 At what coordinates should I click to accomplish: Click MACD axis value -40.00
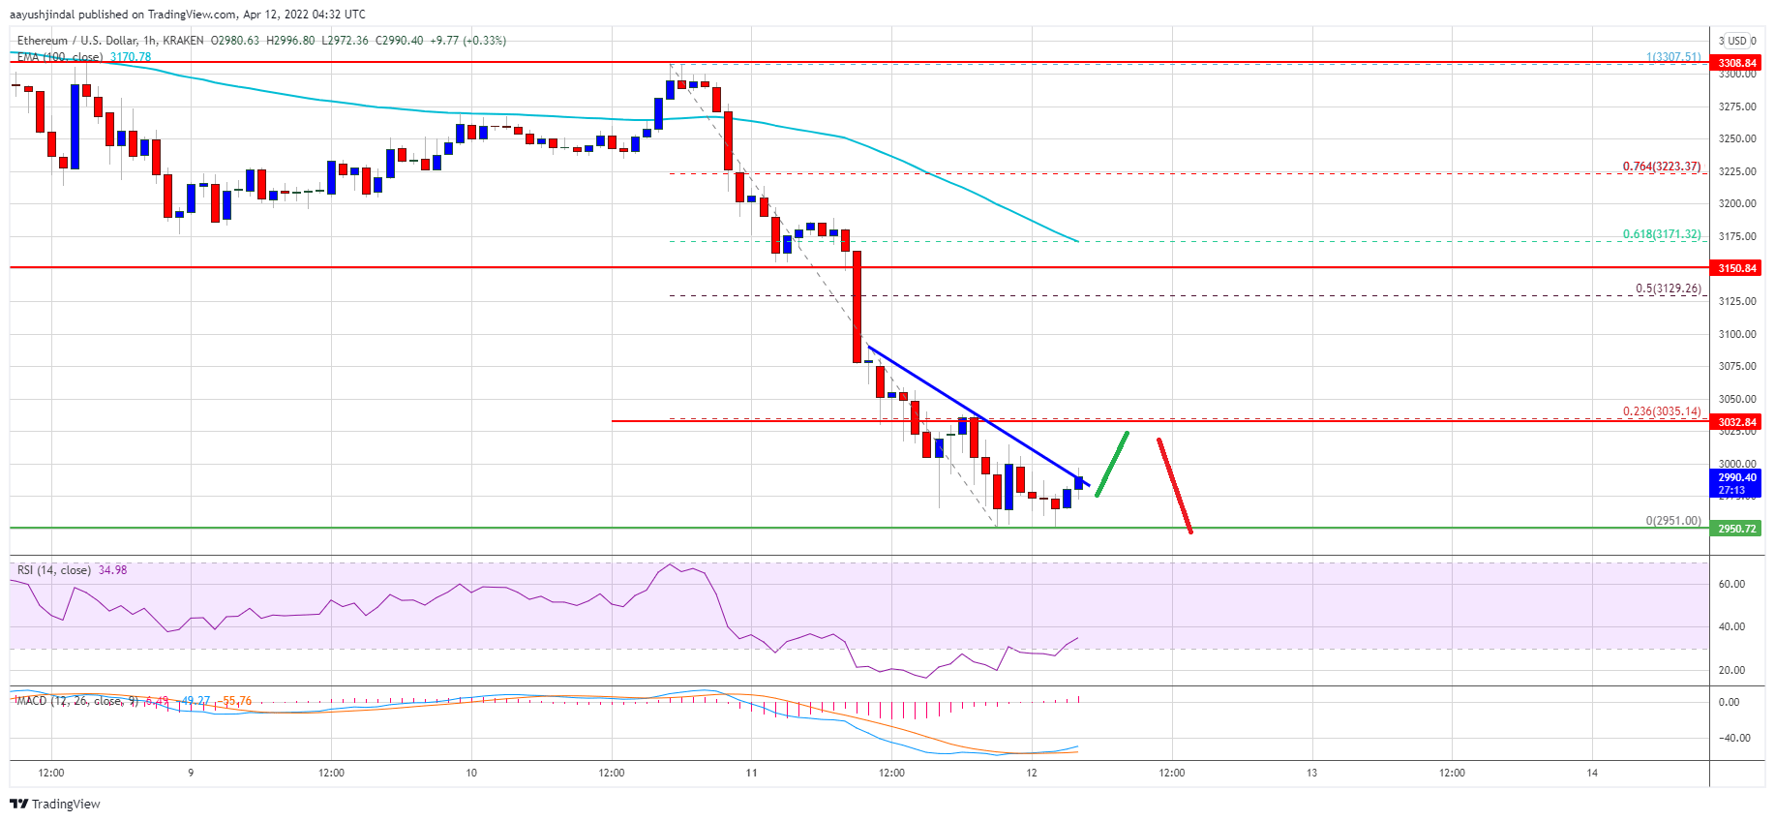coord(1733,738)
